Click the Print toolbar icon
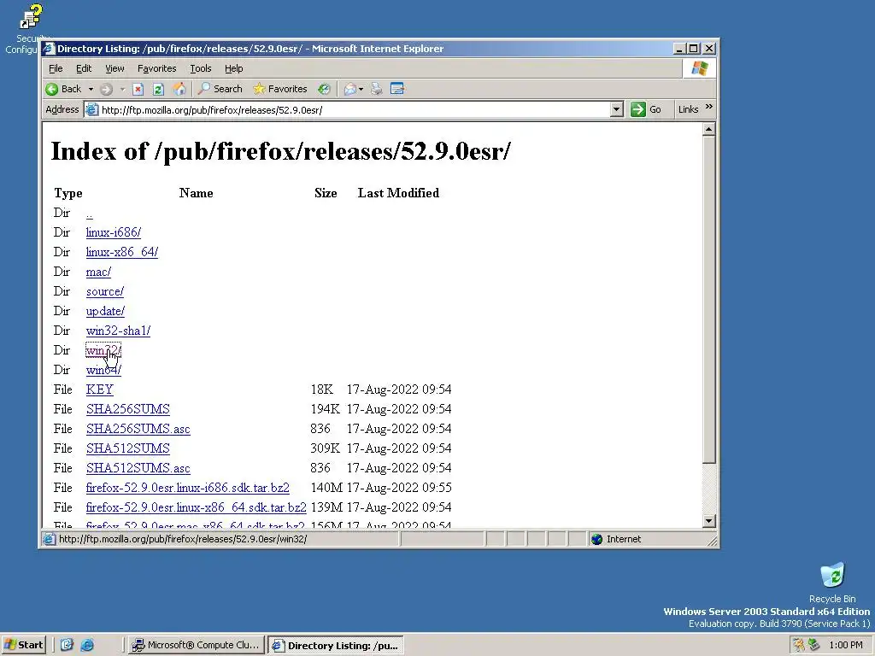 tap(377, 89)
